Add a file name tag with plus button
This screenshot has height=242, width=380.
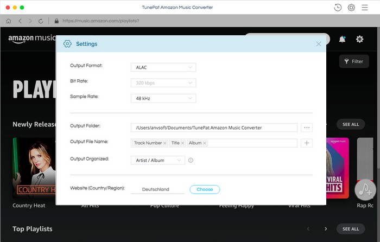(307, 143)
